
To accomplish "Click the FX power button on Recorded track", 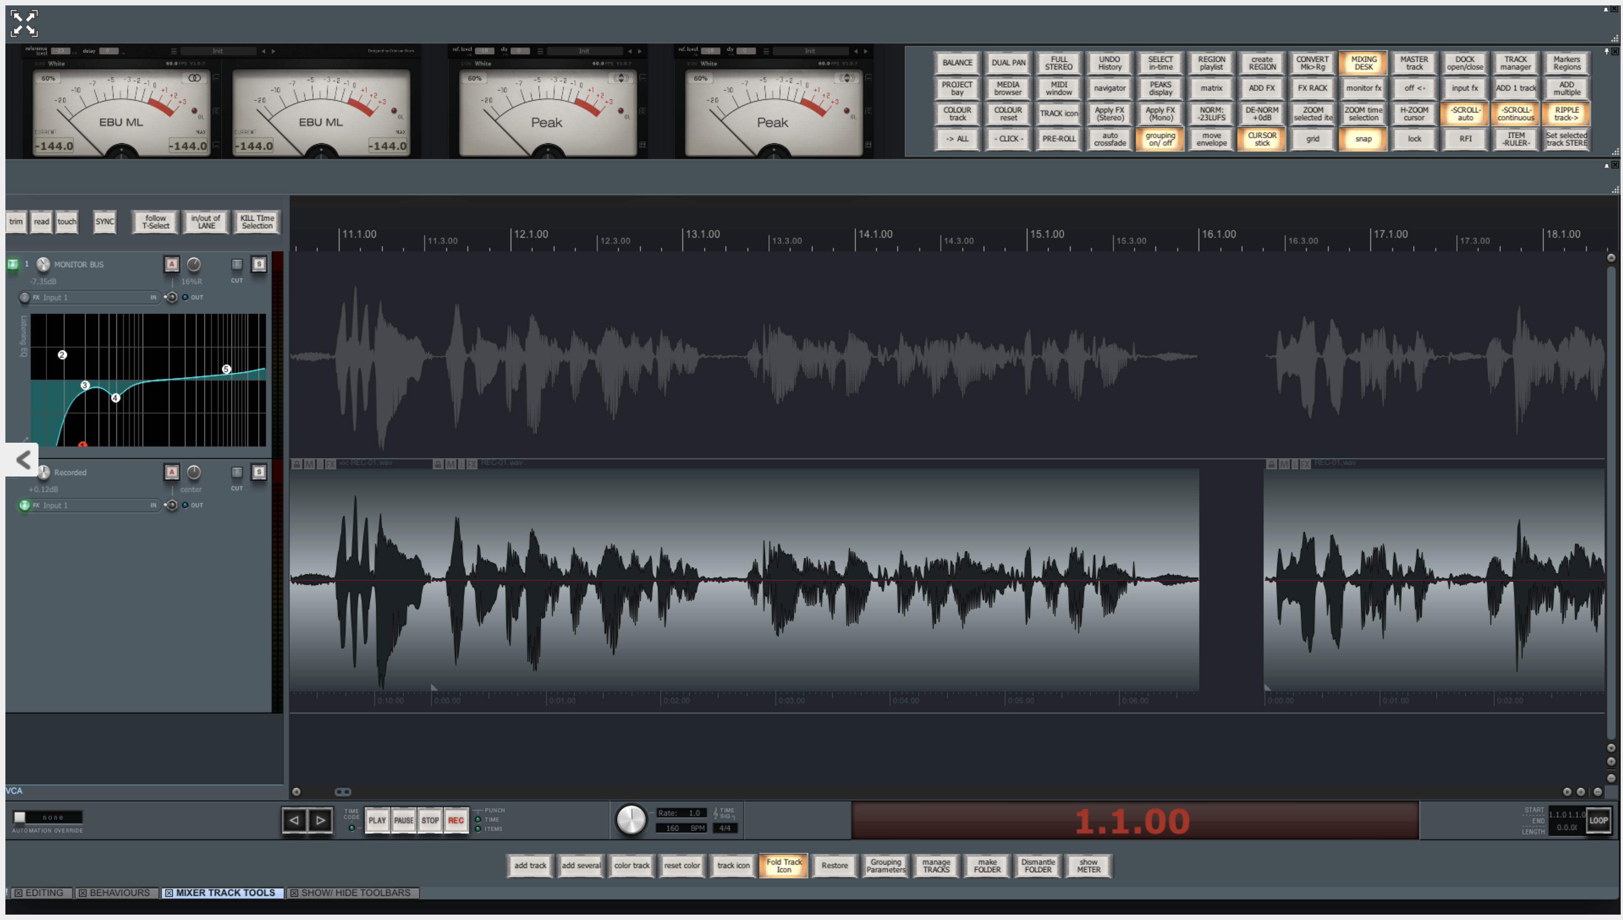I will [25, 505].
